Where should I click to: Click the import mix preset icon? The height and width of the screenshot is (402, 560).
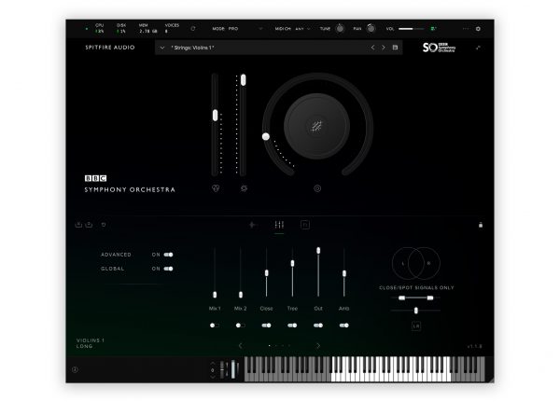[x=78, y=225]
